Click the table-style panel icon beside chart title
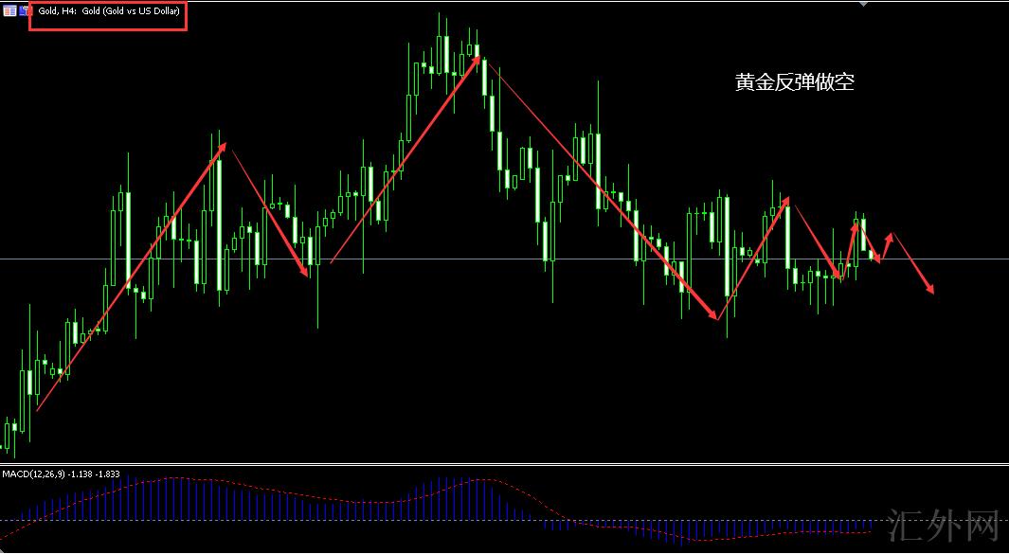Viewport: 1009px width, 554px height. (9, 11)
